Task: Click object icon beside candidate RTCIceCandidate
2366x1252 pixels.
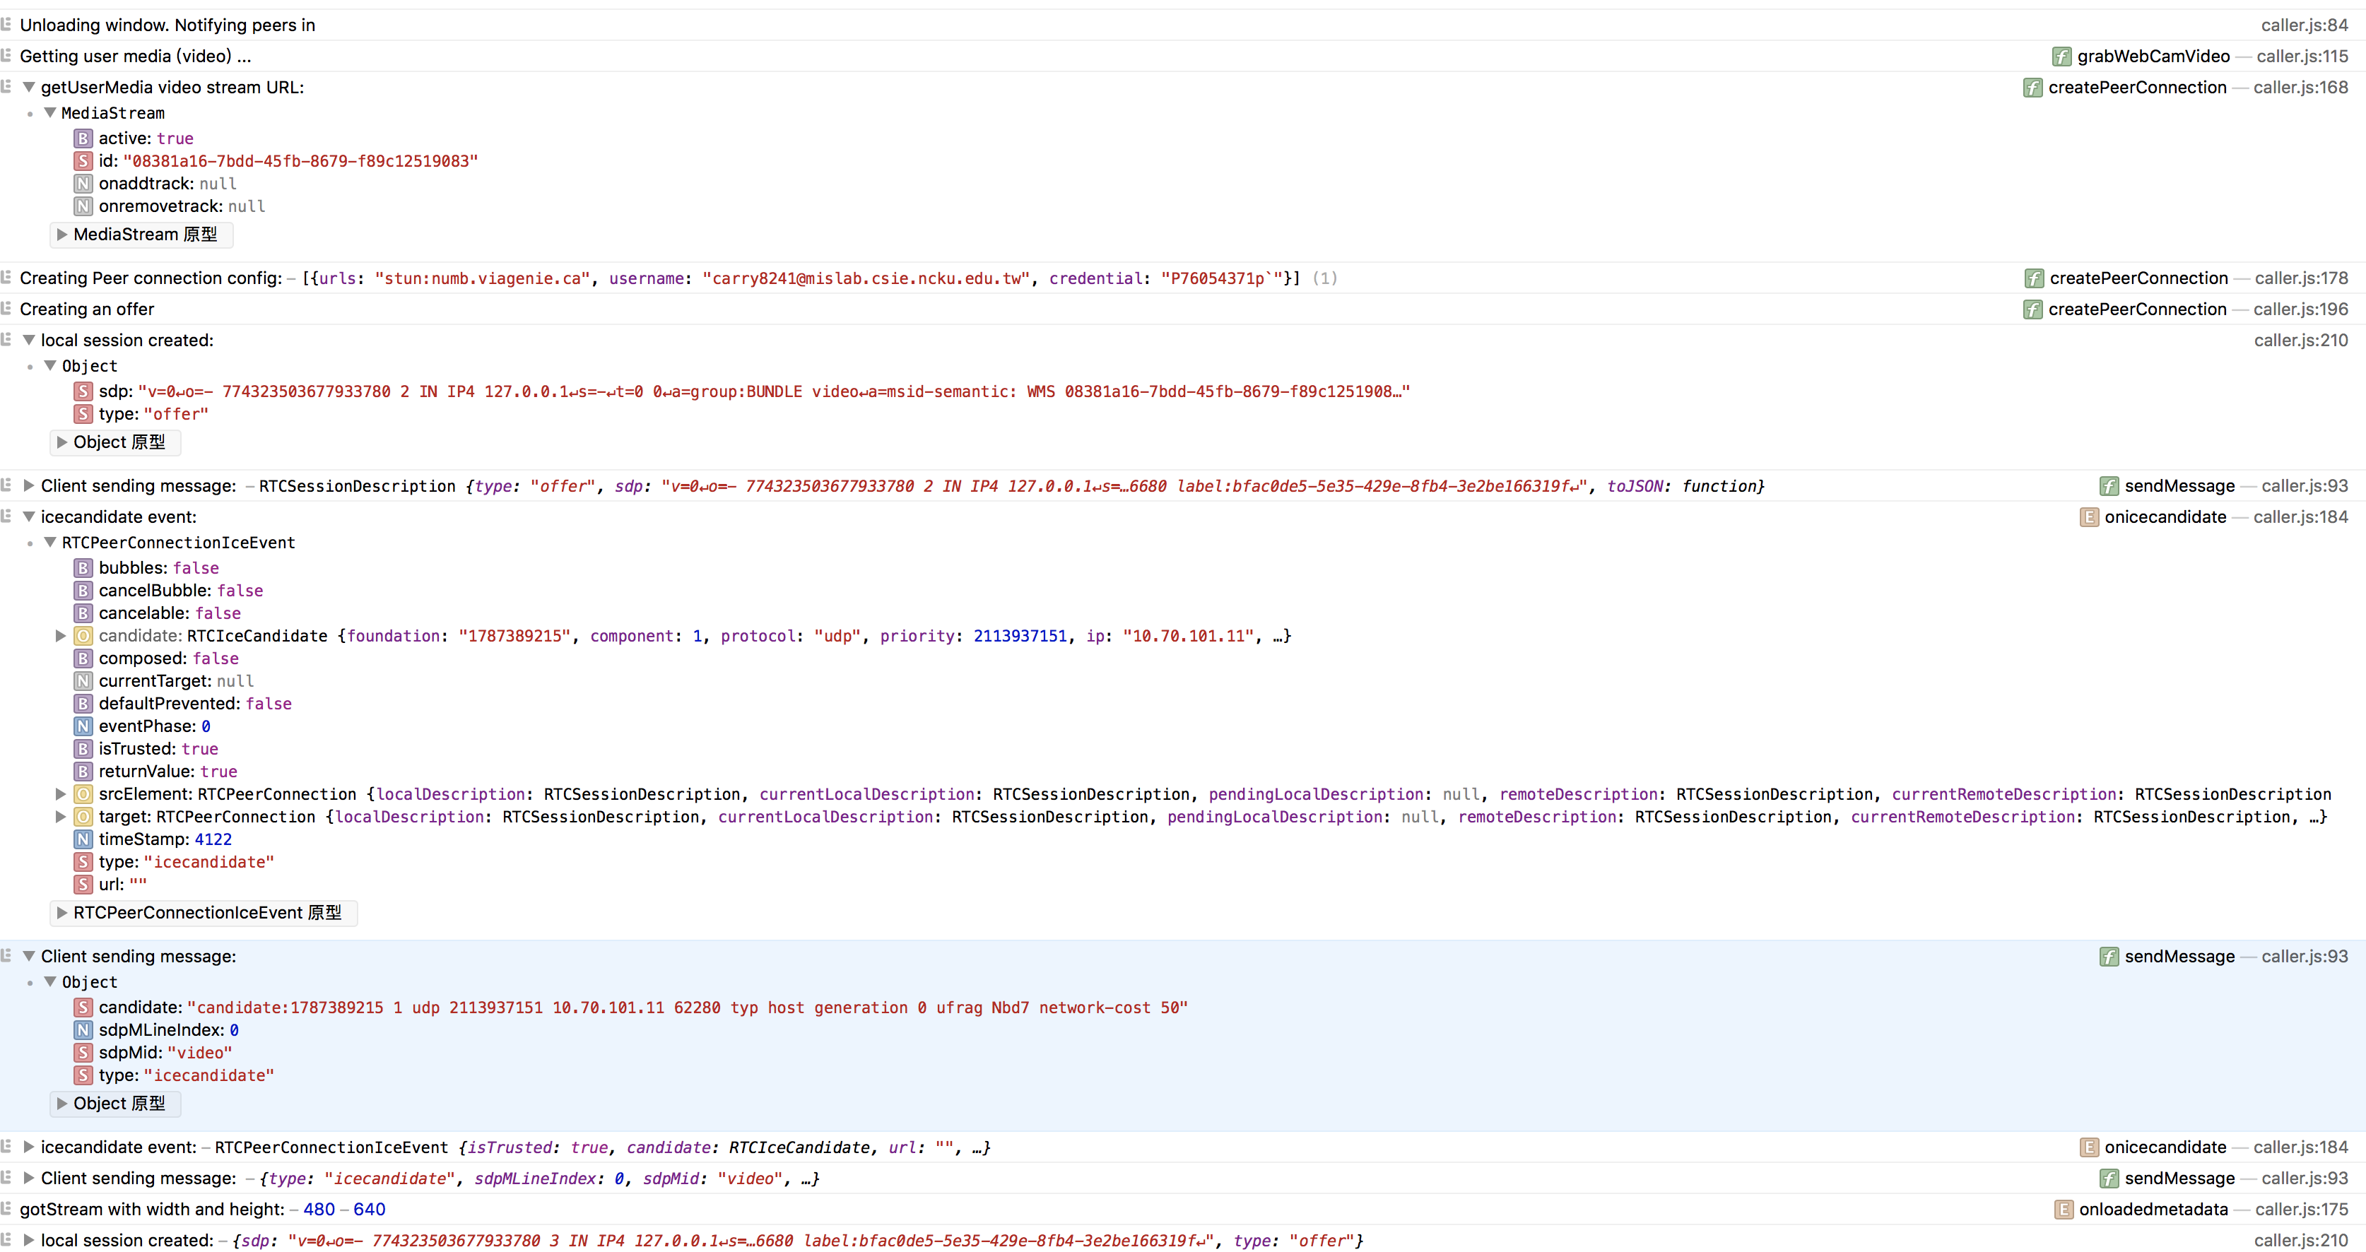Action: click(83, 637)
